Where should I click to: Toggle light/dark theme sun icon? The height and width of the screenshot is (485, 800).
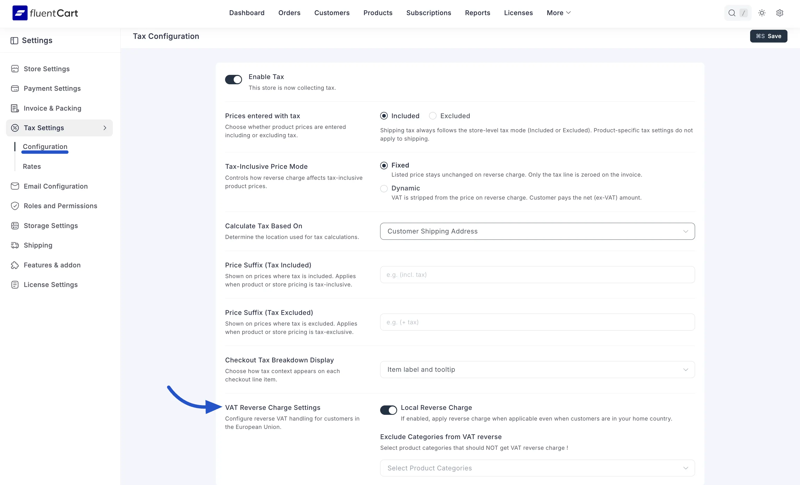[x=762, y=13]
